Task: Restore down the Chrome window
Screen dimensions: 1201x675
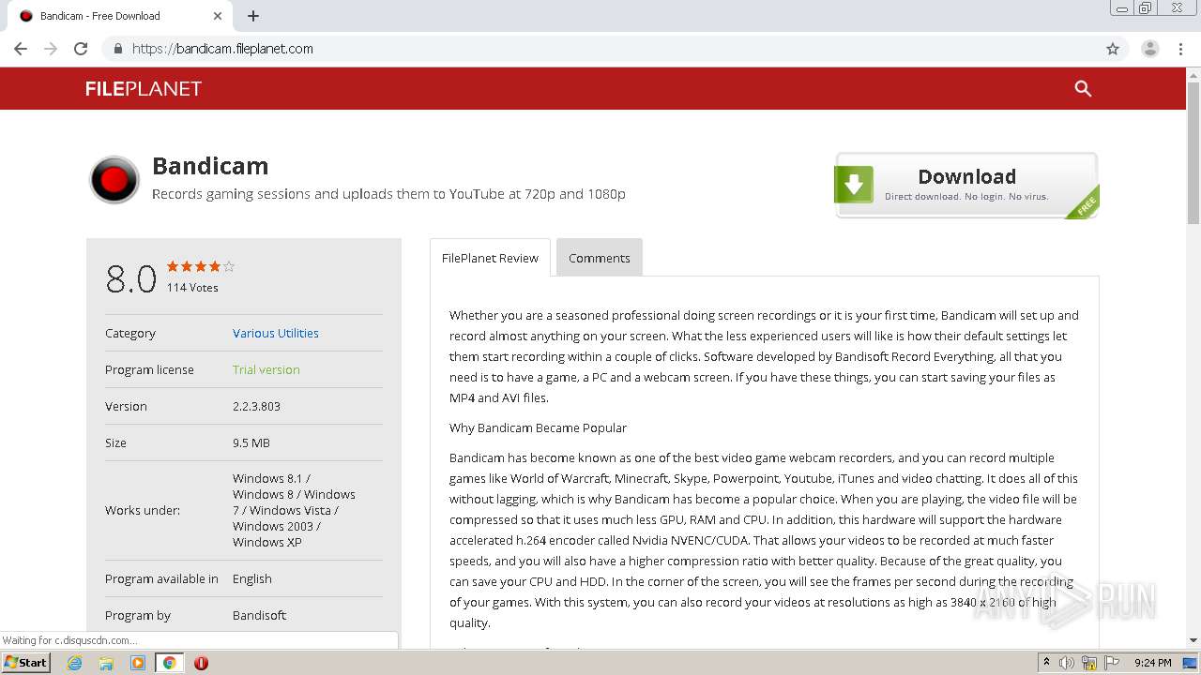Action: [x=1146, y=8]
